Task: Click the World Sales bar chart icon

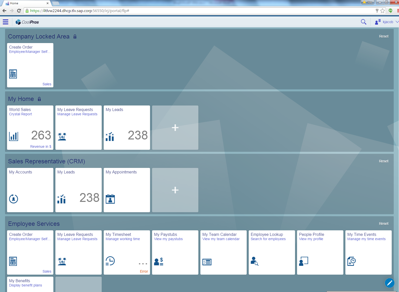Action: pyautogui.click(x=14, y=136)
